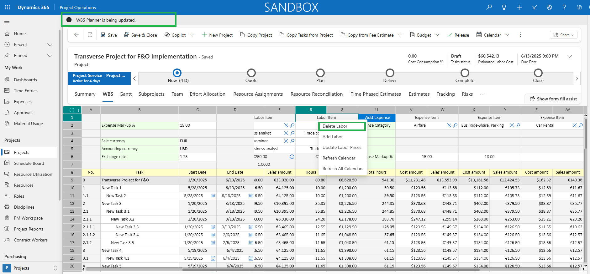
Task: Click the WBS grid refresh icon
Action: point(72,110)
